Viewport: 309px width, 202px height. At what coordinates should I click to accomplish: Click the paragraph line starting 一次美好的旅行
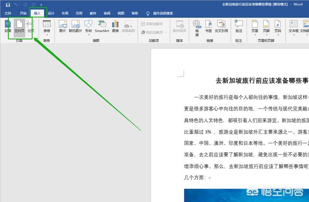[x=251, y=97]
